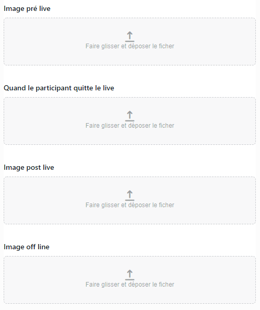Image resolution: width=260 pixels, height=310 pixels.
Task: Open file picker from Image pré live drop zone
Action: 129,42
